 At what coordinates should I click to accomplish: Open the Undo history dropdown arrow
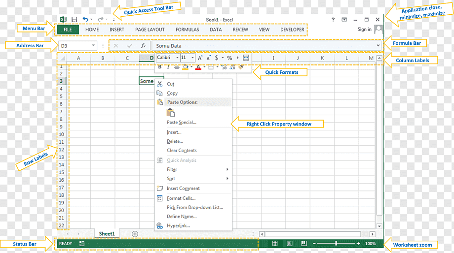91,19
